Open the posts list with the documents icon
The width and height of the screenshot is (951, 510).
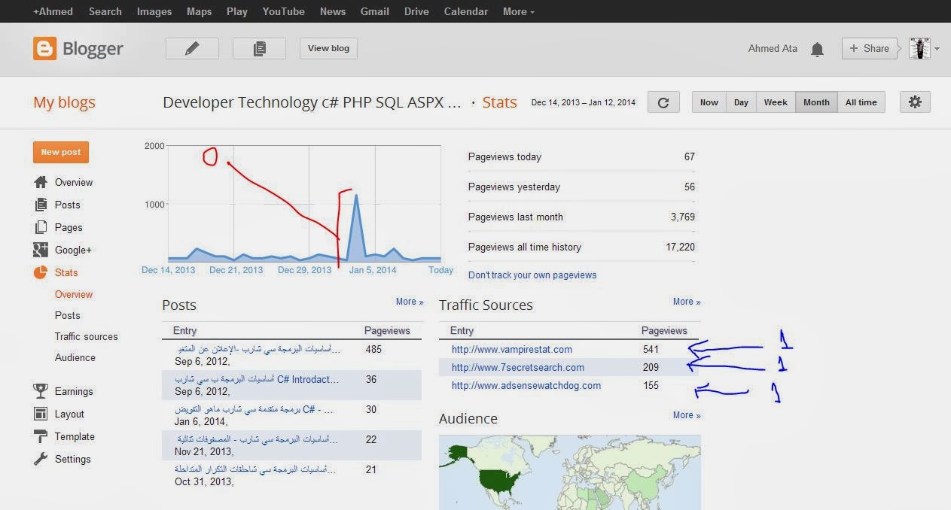[x=259, y=48]
